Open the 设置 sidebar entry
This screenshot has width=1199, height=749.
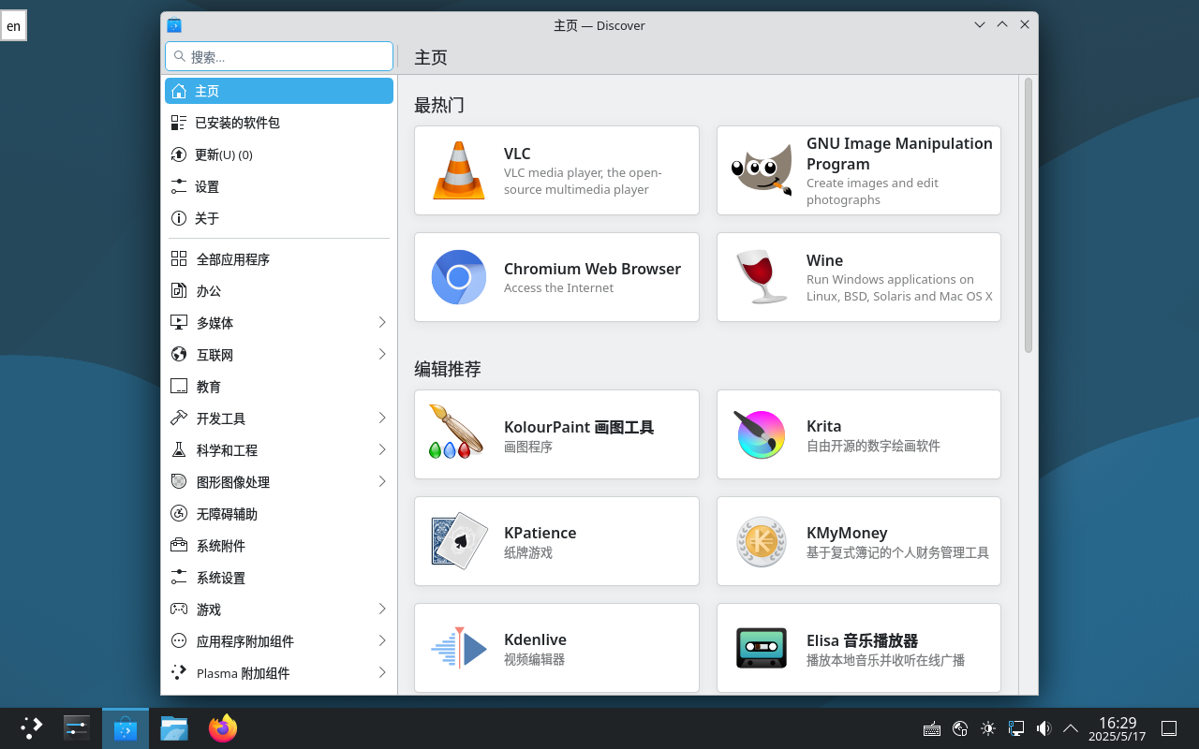coord(279,186)
